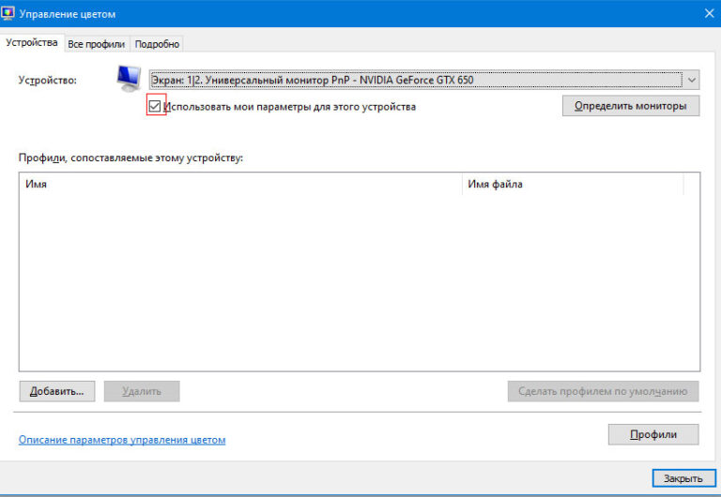Sort profiles by Имя column header

[240, 184]
